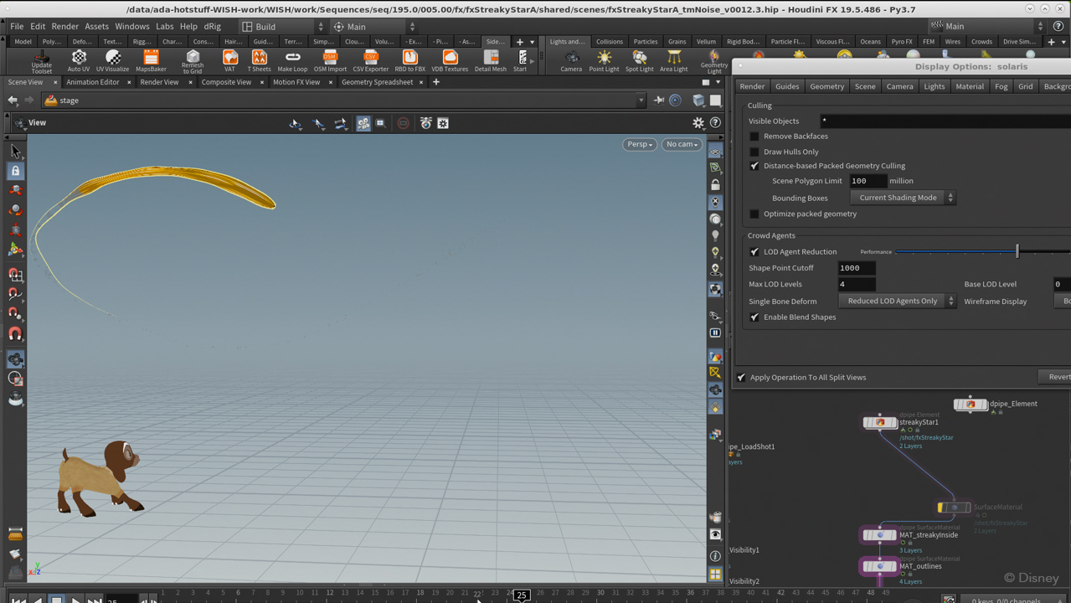This screenshot has width=1071, height=603.
Task: Select the Remesh to Grid tool
Action: [193, 61]
